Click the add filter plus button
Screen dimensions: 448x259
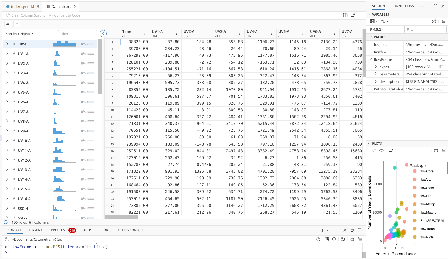click(17, 24)
